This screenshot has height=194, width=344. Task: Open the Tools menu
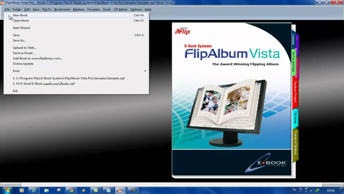tap(107, 9)
